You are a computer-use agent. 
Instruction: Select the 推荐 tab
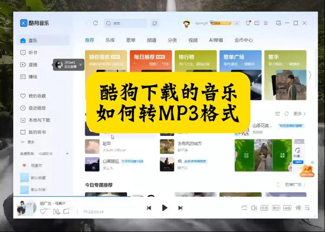point(90,40)
